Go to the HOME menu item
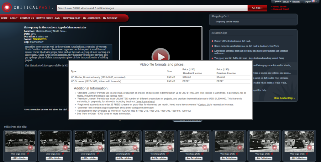The image size is (321, 162). (4, 18)
